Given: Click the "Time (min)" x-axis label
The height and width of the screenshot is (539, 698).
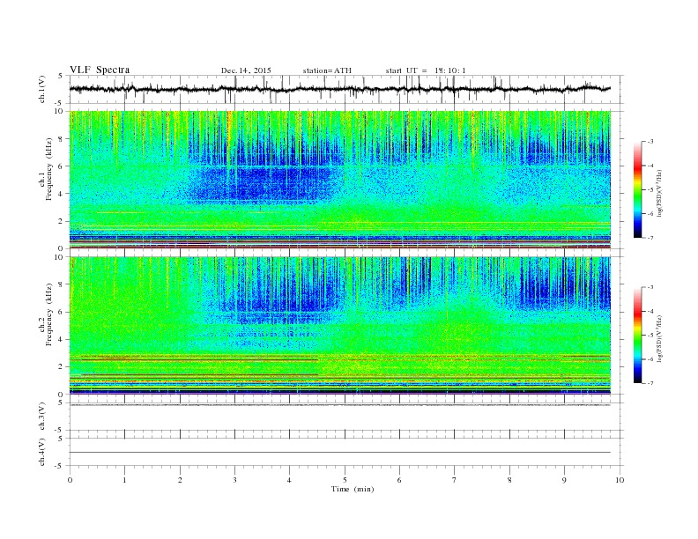Looking at the screenshot, I should coord(353,489).
